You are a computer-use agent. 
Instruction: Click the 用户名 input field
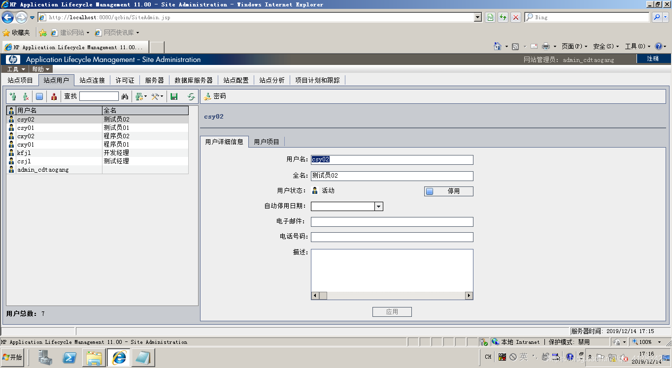[x=392, y=160]
